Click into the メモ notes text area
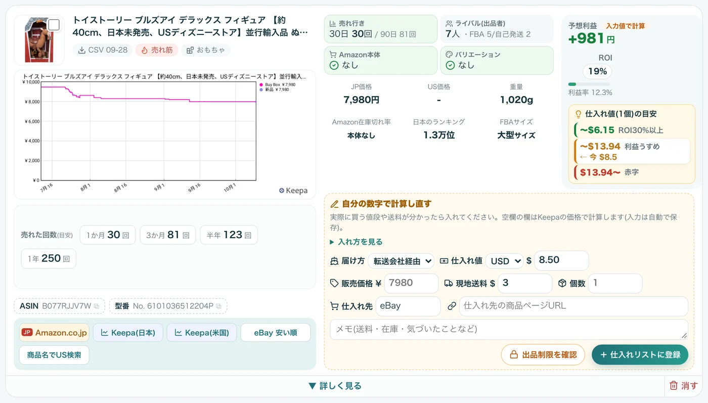Screen dimensions: 708x403 click(x=509, y=329)
